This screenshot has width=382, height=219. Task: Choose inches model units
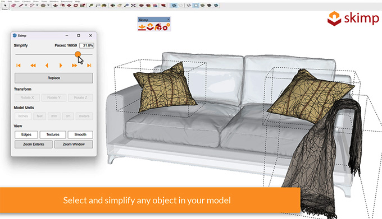point(23,116)
